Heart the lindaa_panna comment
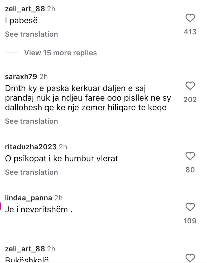 (190, 207)
